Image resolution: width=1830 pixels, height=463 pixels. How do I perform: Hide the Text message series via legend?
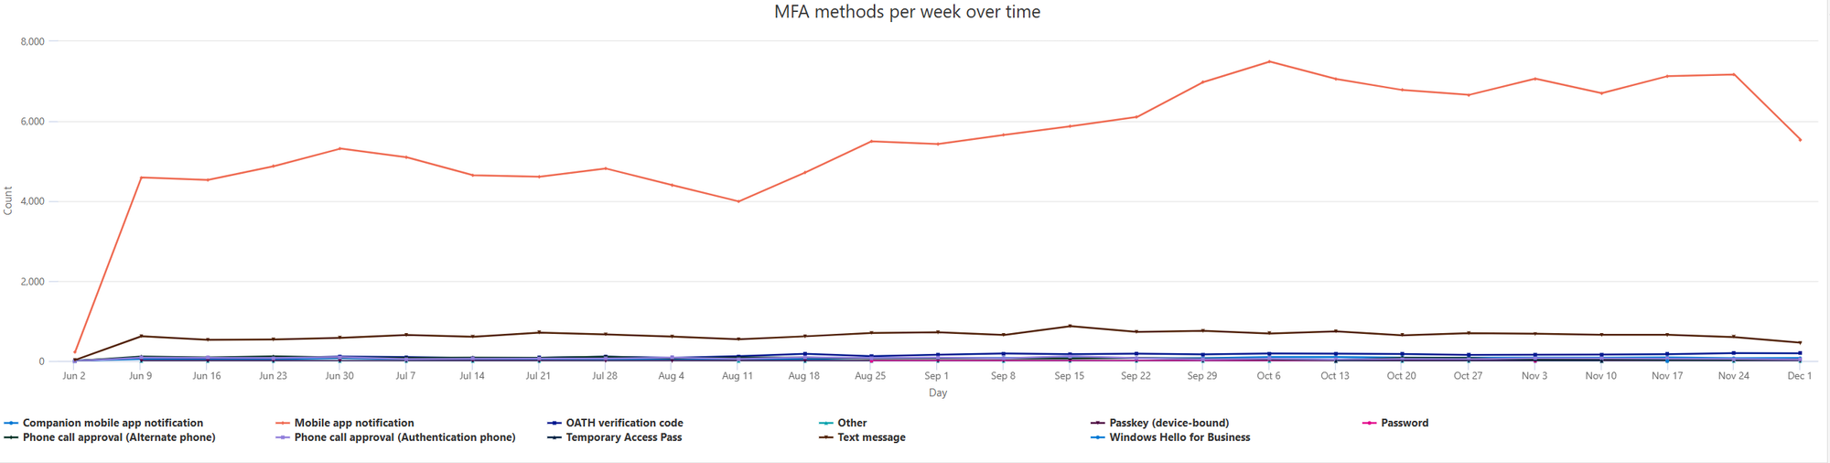870,437
